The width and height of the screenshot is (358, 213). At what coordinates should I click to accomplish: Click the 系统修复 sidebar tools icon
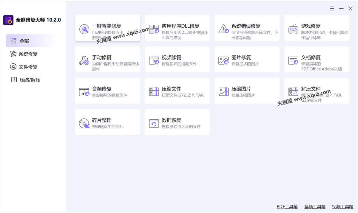13,54
